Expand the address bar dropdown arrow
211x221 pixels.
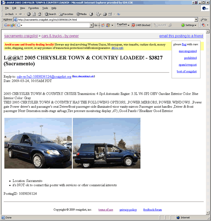196,19
